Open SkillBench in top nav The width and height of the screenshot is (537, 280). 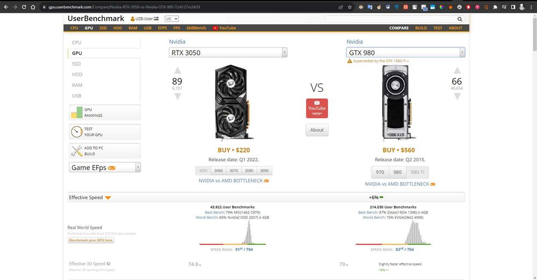pos(196,28)
